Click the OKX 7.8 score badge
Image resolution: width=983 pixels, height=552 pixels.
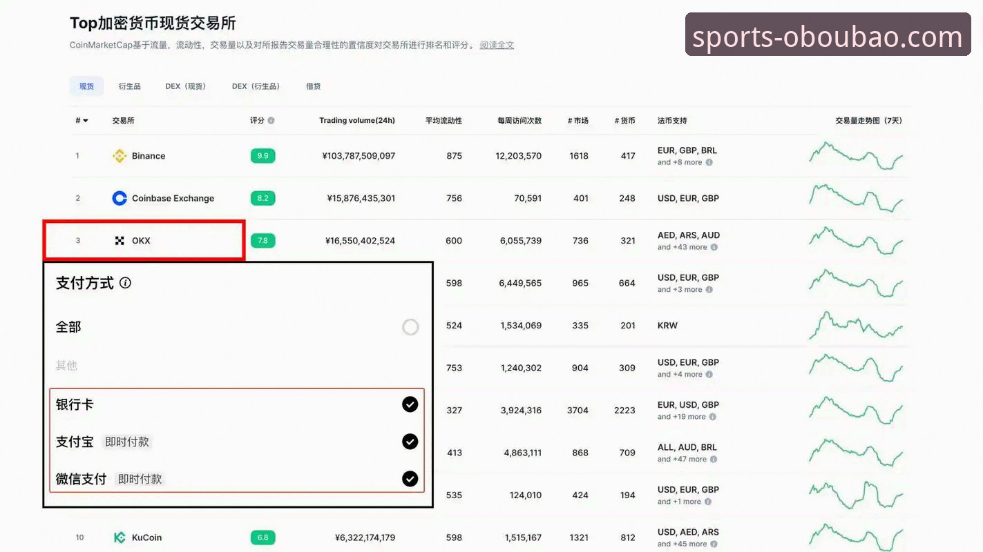tap(263, 241)
